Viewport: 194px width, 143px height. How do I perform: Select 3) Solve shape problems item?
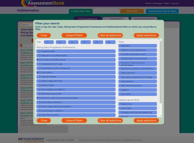(76, 111)
